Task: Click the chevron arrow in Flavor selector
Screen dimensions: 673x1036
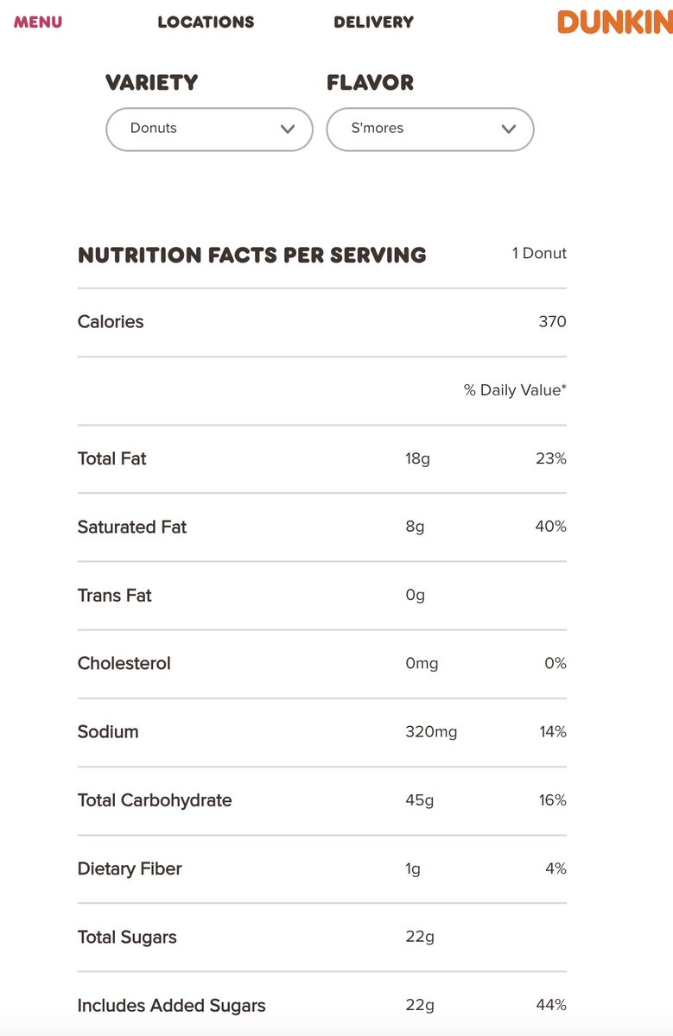Action: coord(509,129)
